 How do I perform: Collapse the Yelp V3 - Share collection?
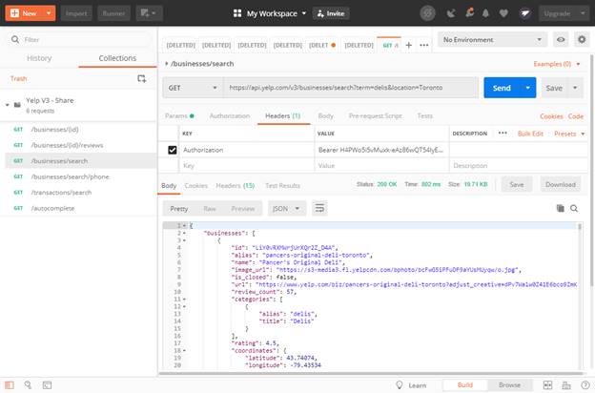point(8,104)
